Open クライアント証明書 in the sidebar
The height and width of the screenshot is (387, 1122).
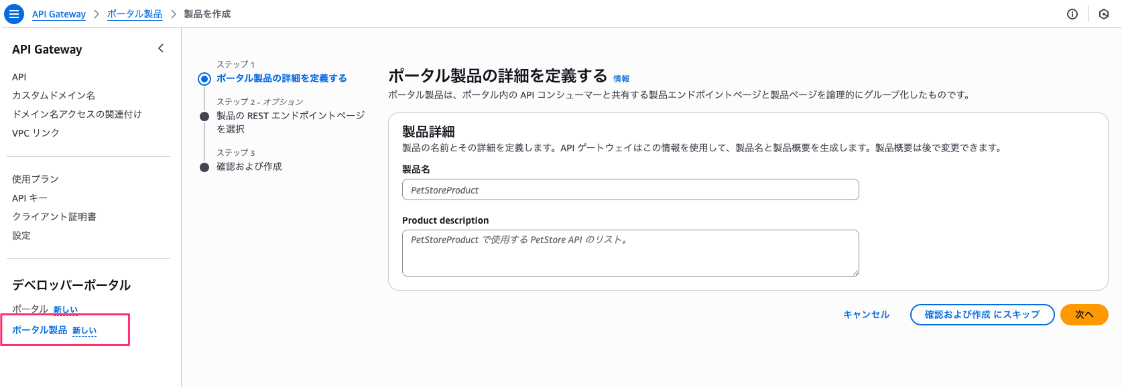(x=54, y=217)
